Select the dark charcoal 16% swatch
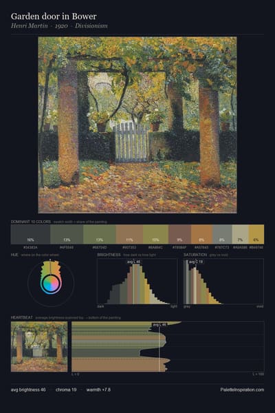This screenshot has height=413, width=275. click(x=30, y=234)
